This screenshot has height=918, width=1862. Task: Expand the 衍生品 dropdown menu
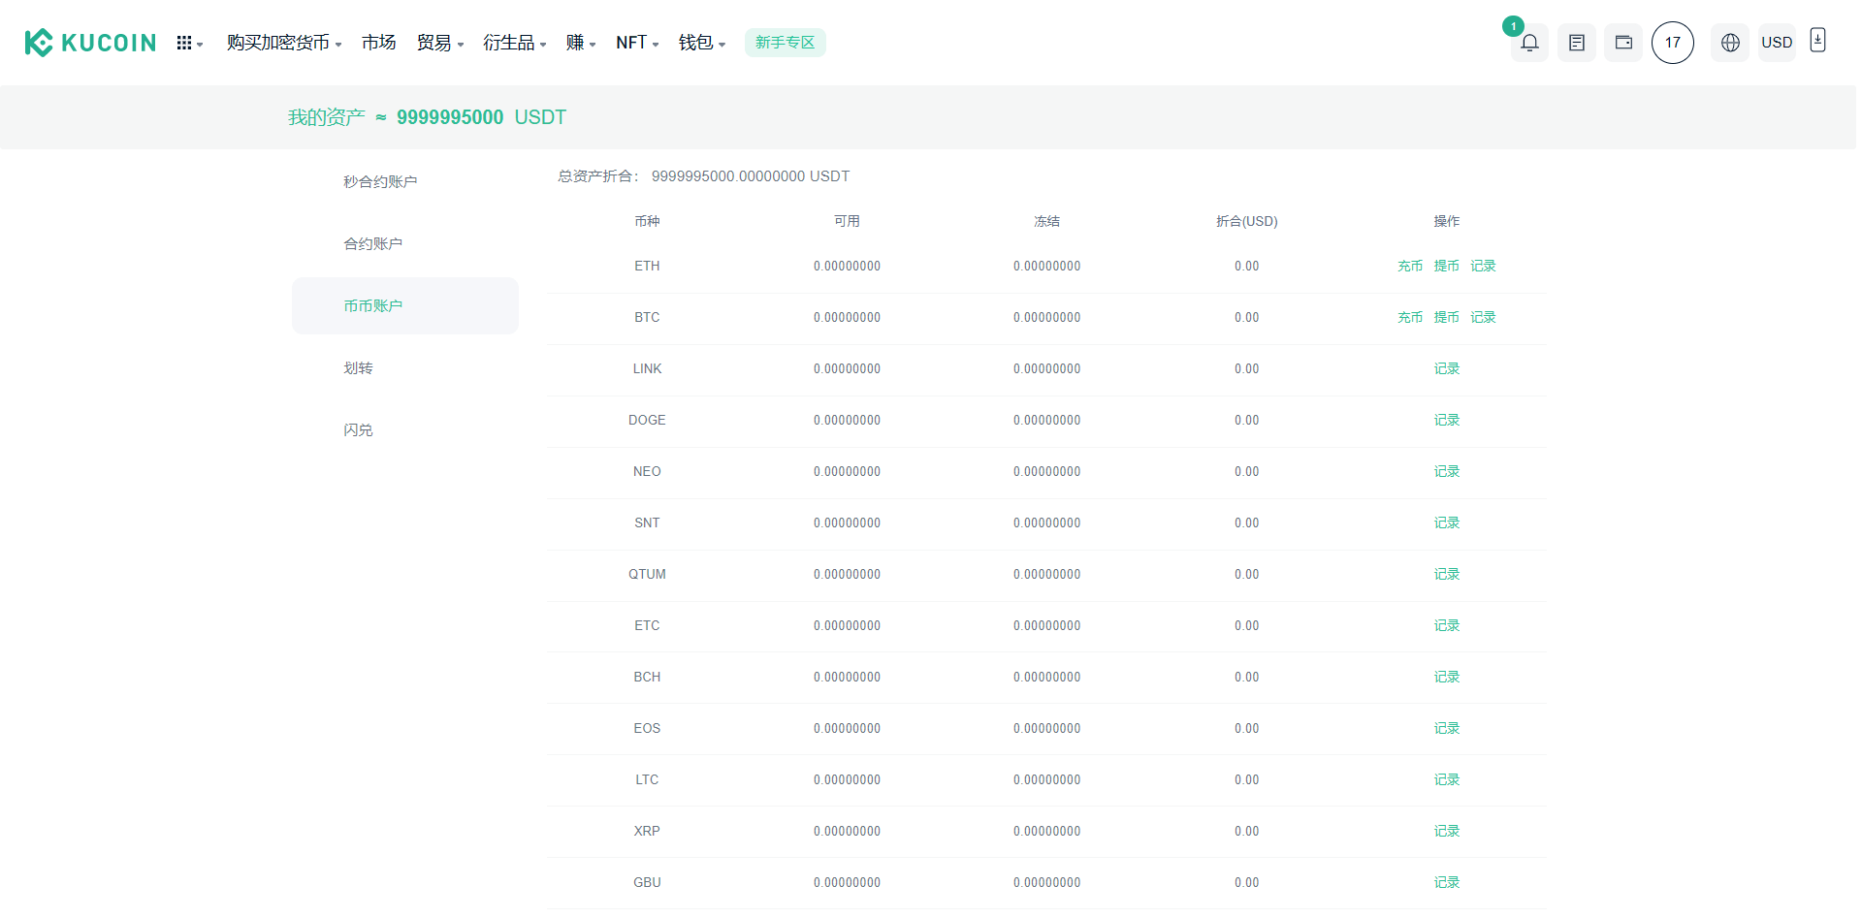pos(514,43)
